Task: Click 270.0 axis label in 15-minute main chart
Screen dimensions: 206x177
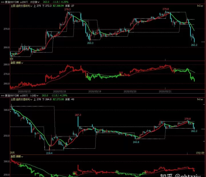Action: 7,29
